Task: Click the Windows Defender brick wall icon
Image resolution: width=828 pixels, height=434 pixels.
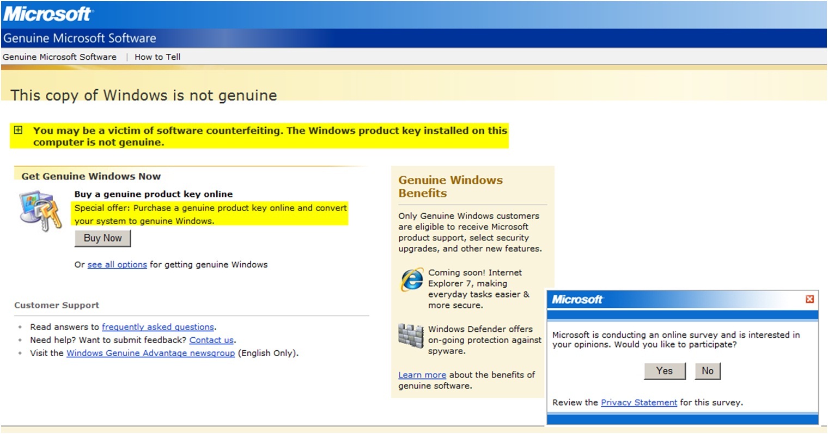Action: [411, 336]
